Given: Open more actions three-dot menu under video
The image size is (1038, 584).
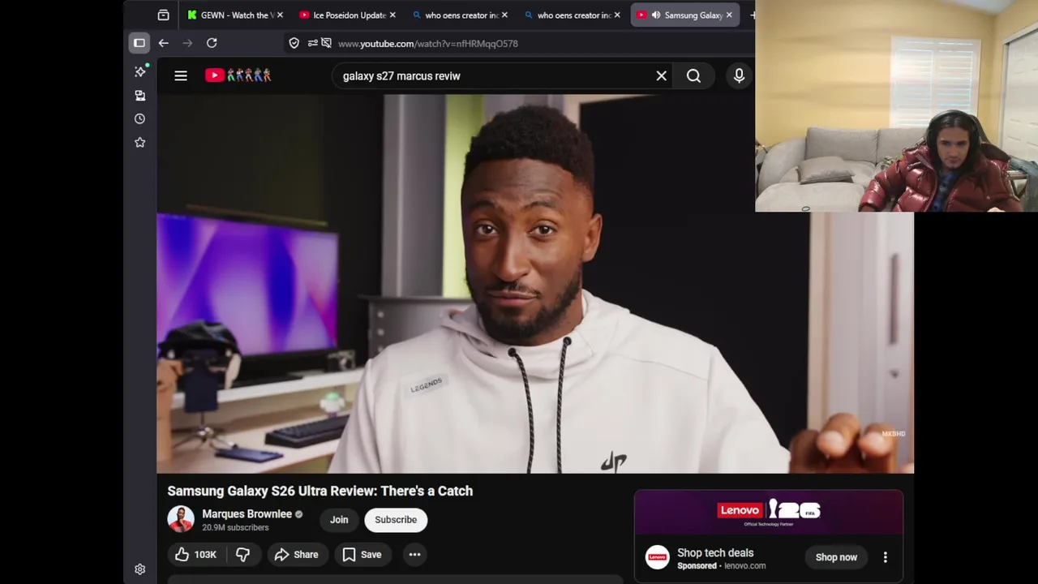Looking at the screenshot, I should [414, 555].
